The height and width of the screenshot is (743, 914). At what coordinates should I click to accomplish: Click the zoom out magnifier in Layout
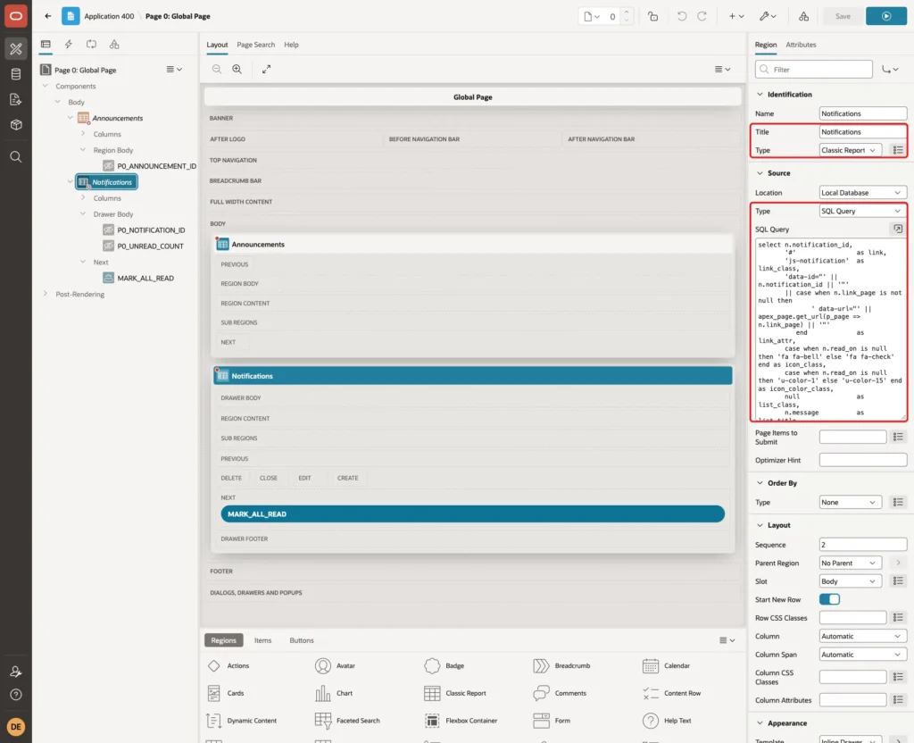click(x=217, y=69)
